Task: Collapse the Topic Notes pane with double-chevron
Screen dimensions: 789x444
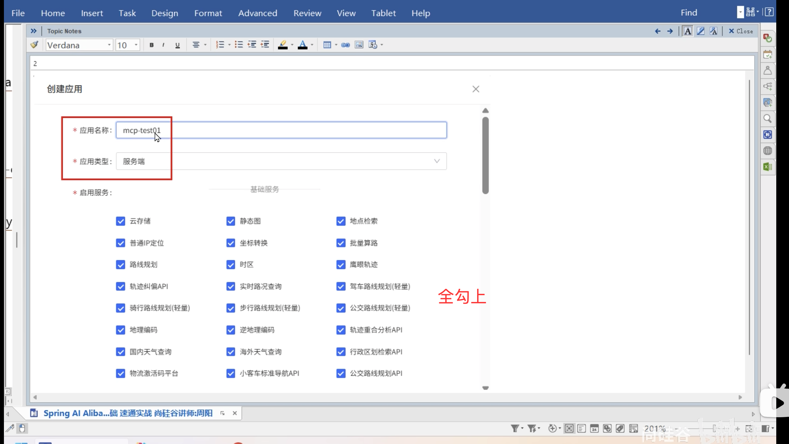Action: click(x=33, y=31)
